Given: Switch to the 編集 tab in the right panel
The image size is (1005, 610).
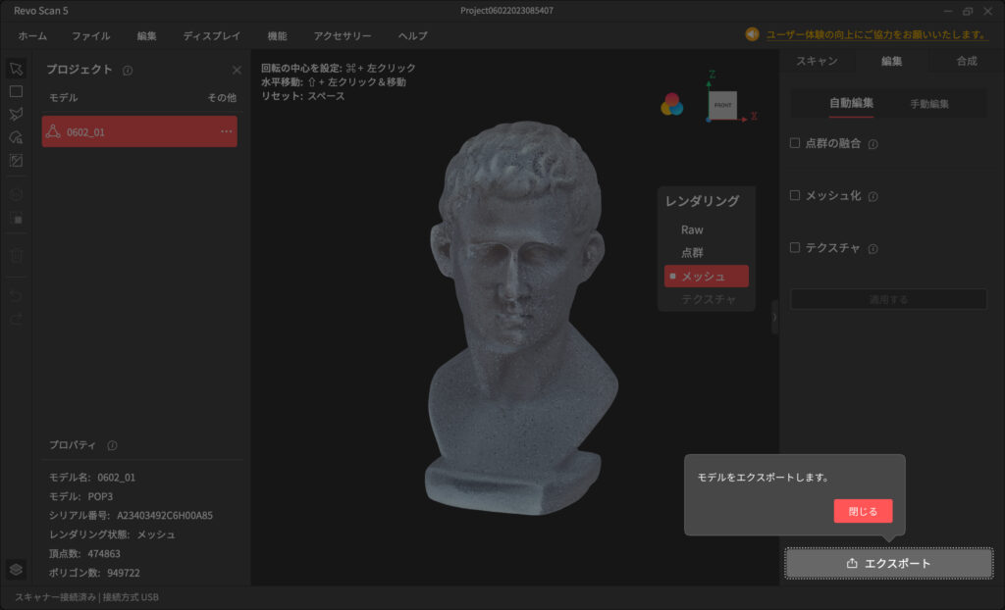Looking at the screenshot, I should click(891, 61).
